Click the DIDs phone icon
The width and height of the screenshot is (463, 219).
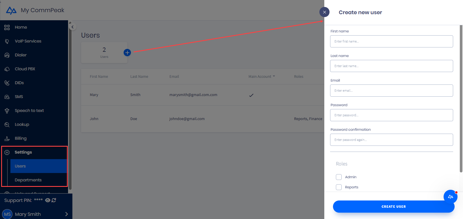coord(7,83)
